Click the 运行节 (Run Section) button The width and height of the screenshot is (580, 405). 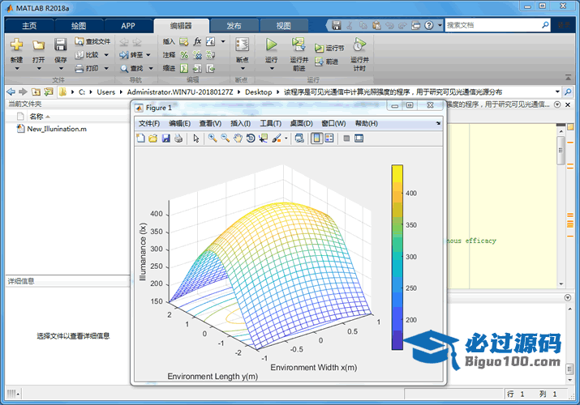tap(329, 48)
